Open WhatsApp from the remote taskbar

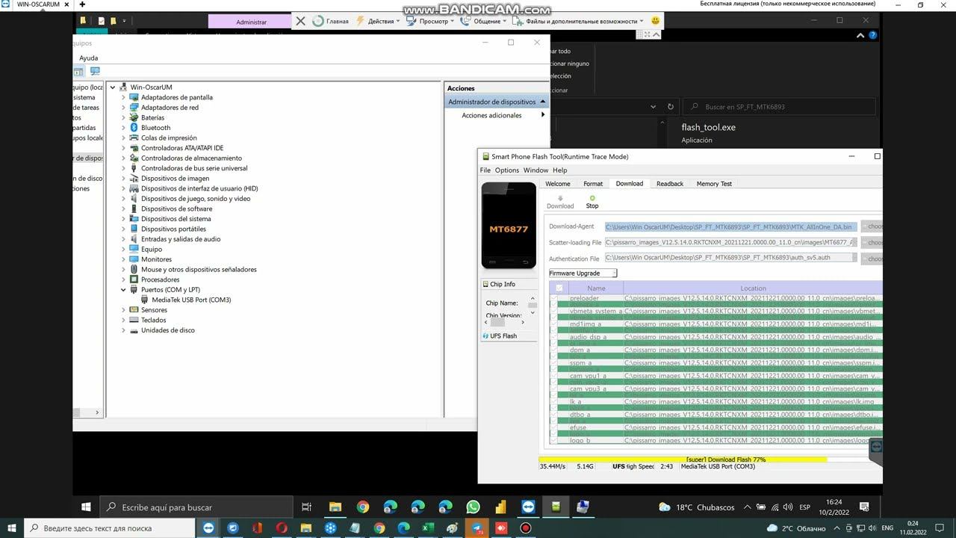(x=473, y=507)
